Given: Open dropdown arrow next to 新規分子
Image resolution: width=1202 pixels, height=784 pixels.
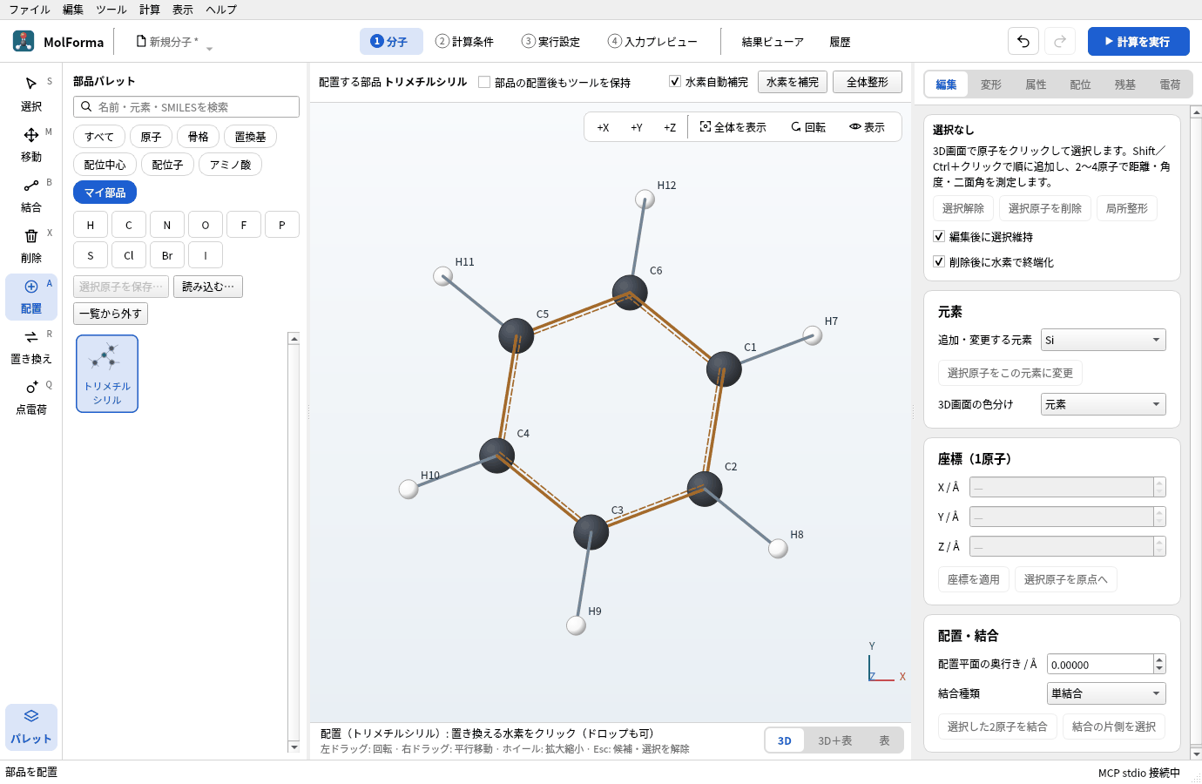Looking at the screenshot, I should [209, 49].
